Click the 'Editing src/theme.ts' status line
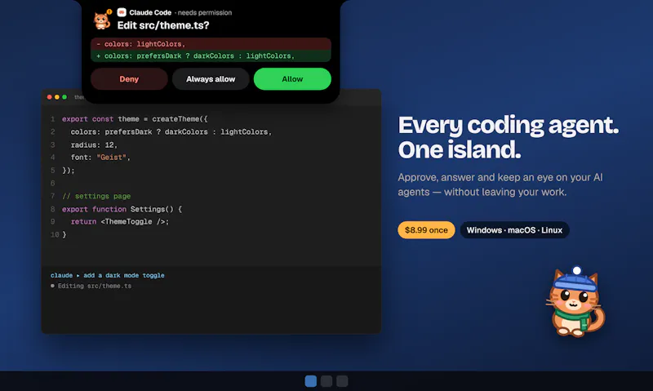653x391 pixels. [x=91, y=286]
